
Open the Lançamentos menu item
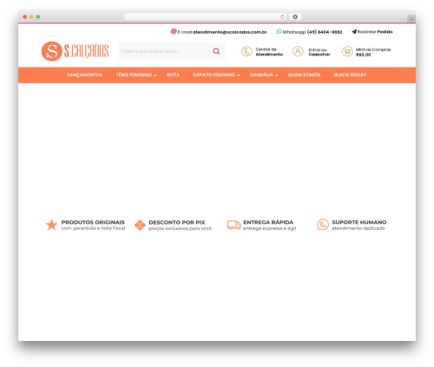click(x=85, y=75)
